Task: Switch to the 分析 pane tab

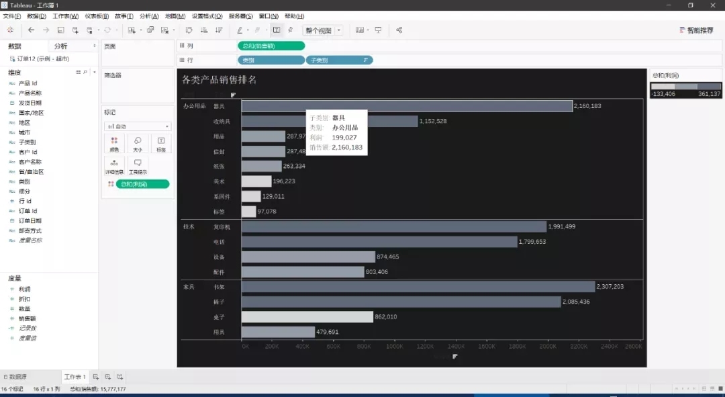Action: tap(60, 46)
